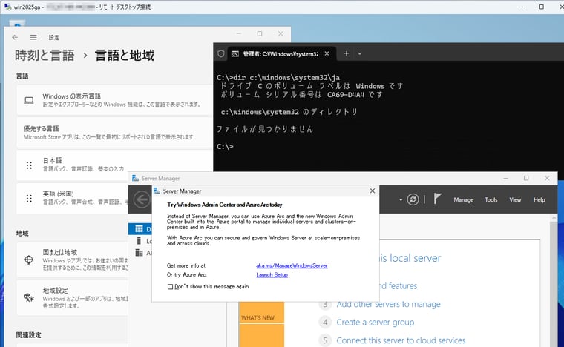Click the Server Manager dialog title icon

[x=157, y=191]
